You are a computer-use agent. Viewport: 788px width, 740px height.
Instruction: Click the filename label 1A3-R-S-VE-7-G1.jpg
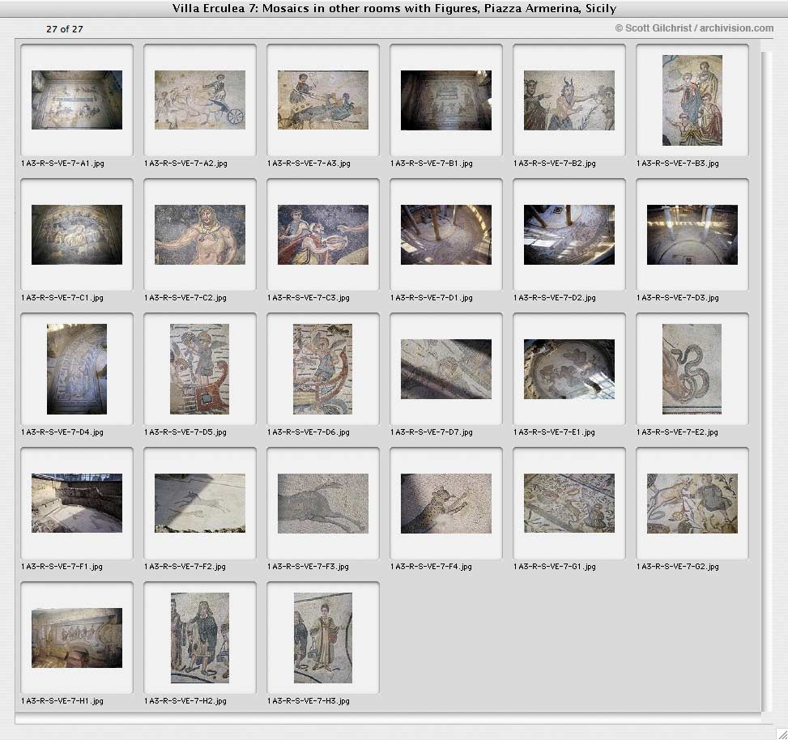pos(555,567)
